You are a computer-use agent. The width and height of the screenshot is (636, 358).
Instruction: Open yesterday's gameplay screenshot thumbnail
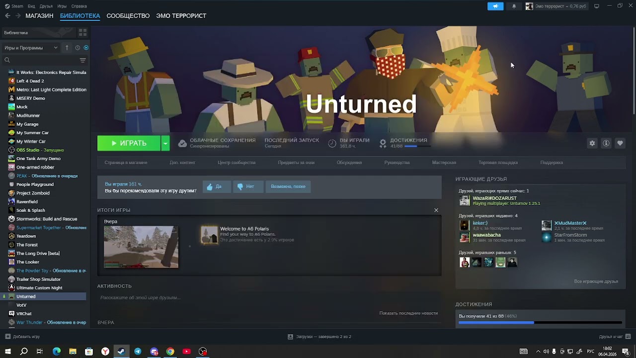(x=141, y=247)
